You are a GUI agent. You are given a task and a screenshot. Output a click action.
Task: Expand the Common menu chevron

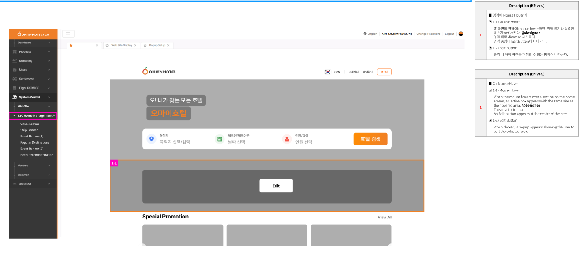48,175
